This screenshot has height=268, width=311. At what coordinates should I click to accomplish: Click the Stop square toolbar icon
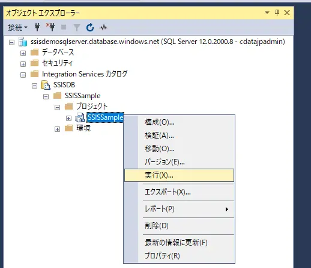64,27
